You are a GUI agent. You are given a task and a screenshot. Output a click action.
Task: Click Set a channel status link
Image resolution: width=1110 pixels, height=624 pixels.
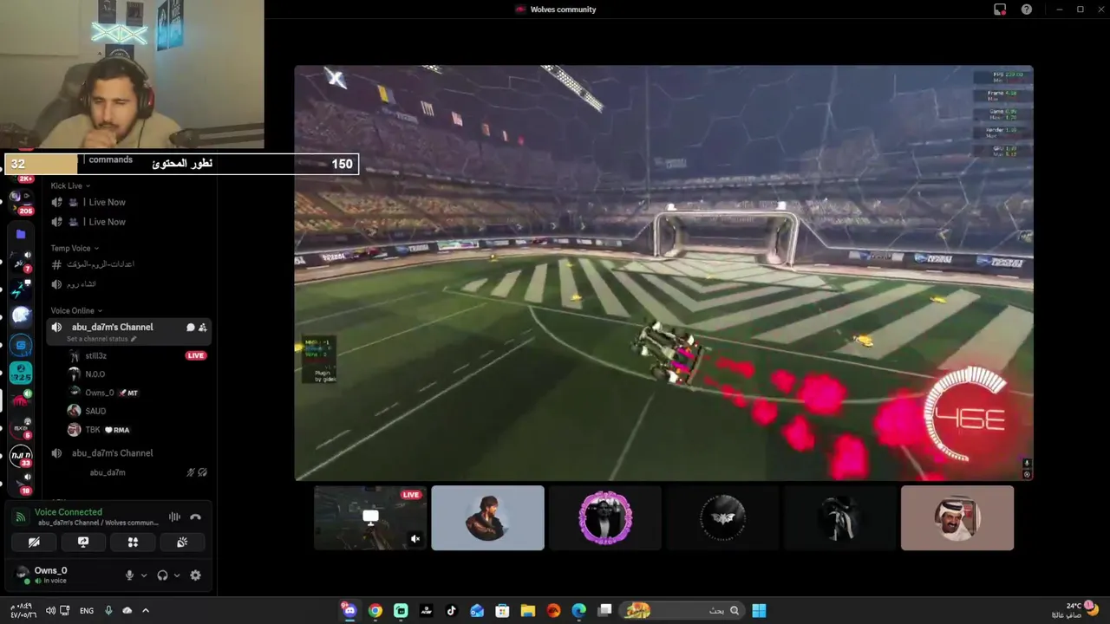tap(103, 339)
